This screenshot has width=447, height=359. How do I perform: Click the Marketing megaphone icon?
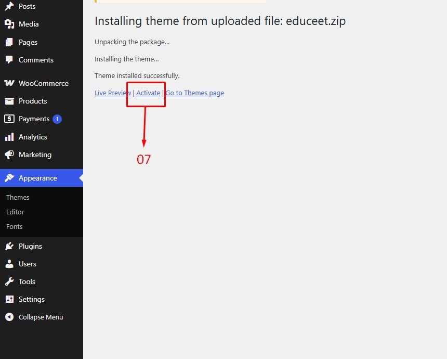point(9,155)
